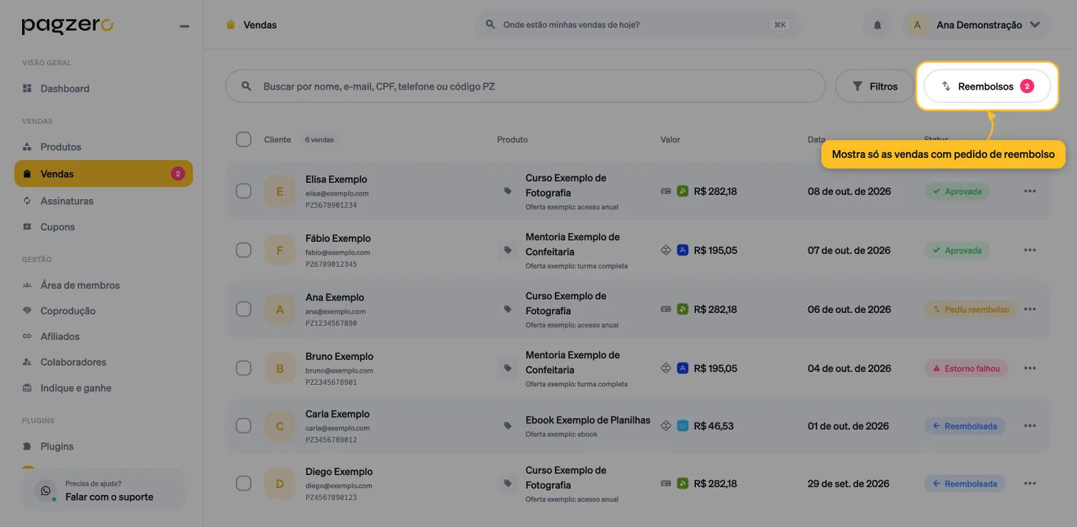Select the checkbox for Bruno Exemplo
The image size is (1077, 527).
point(244,368)
